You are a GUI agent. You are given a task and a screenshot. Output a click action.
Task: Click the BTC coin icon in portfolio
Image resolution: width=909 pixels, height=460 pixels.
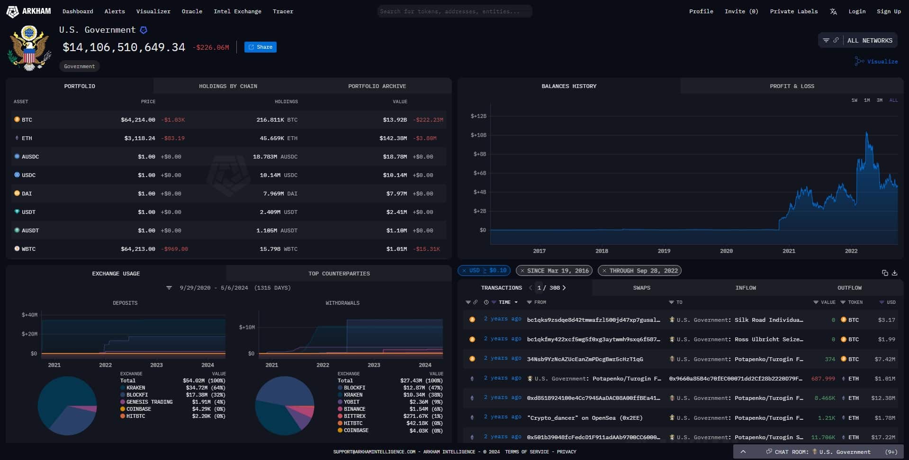point(17,120)
